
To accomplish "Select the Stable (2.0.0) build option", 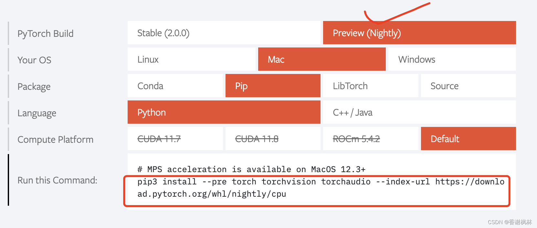I will coord(224,33).
